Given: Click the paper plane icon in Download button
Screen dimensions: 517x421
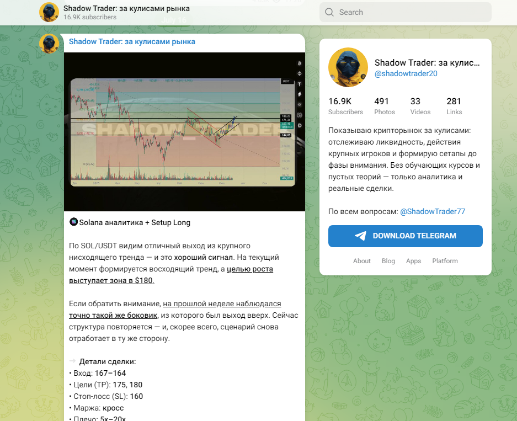Looking at the screenshot, I should 360,236.
